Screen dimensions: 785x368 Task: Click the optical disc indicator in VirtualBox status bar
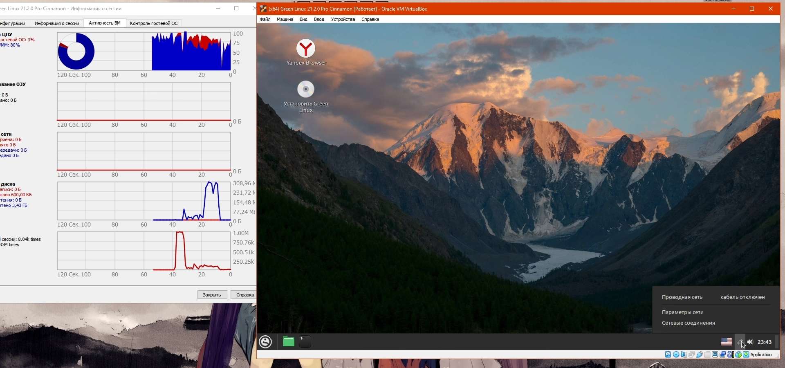(676, 355)
